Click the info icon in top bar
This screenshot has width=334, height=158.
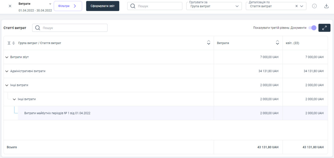click(314, 6)
